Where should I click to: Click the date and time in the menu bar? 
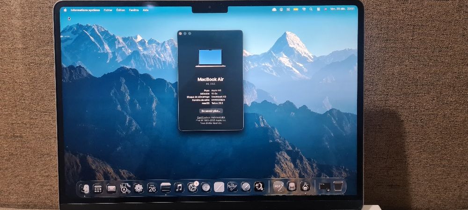[343, 9]
